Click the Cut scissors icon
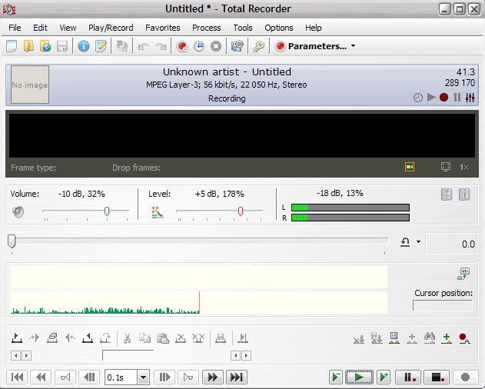 coord(127,338)
